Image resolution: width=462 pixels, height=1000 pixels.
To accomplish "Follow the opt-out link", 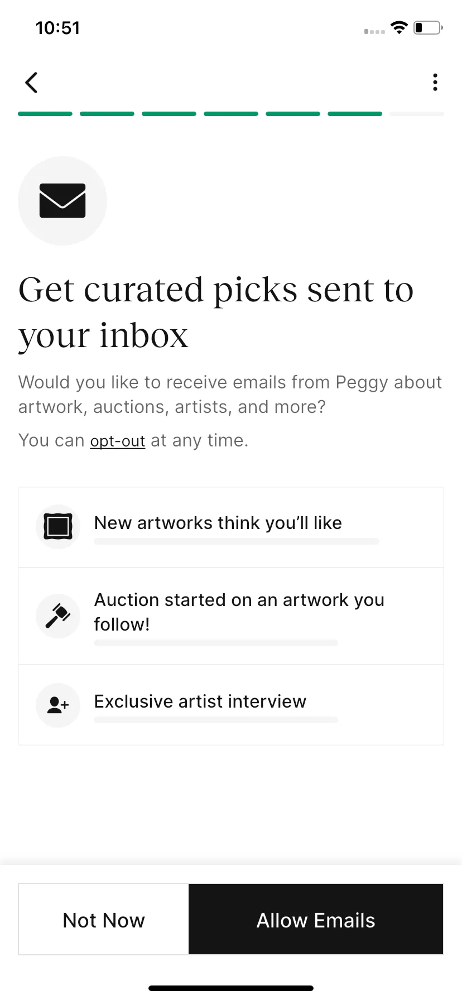I will pos(118,441).
